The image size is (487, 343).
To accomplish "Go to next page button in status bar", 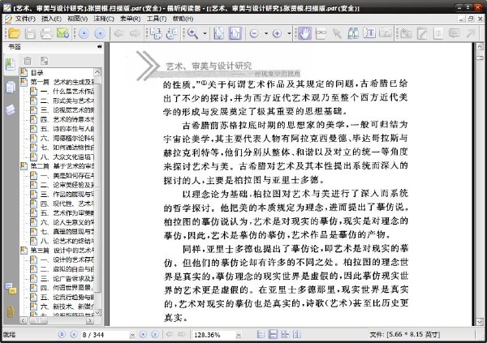I will 143,334.
